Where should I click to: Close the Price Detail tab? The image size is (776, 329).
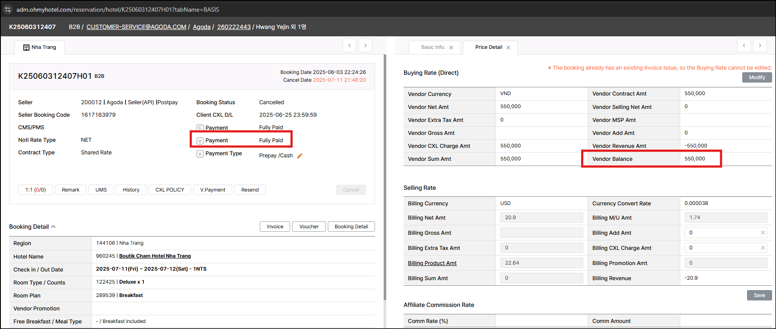click(508, 48)
